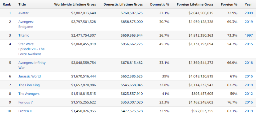Select domestic gross $353,007,020
The height and width of the screenshot is (114, 256).
coord(132,102)
